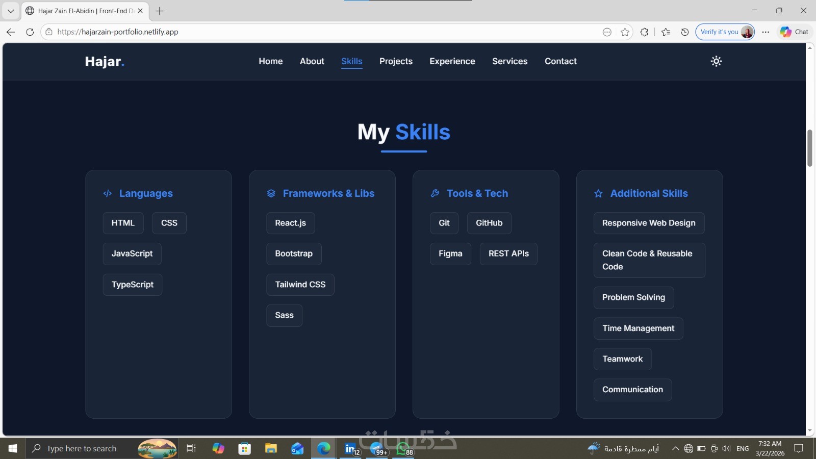Go to the Contact section

560,61
